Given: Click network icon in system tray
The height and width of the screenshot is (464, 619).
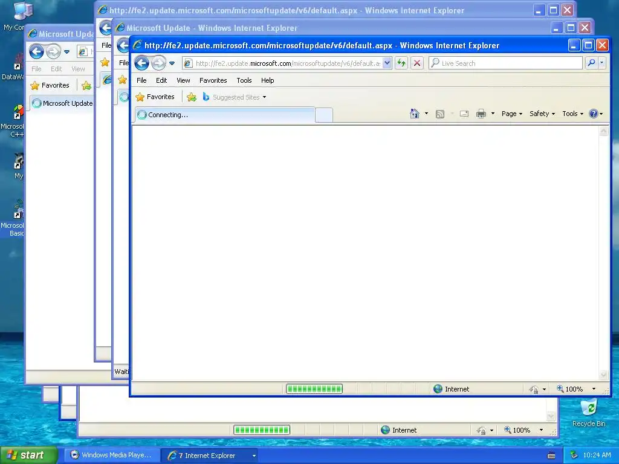Looking at the screenshot, I should click(574, 456).
